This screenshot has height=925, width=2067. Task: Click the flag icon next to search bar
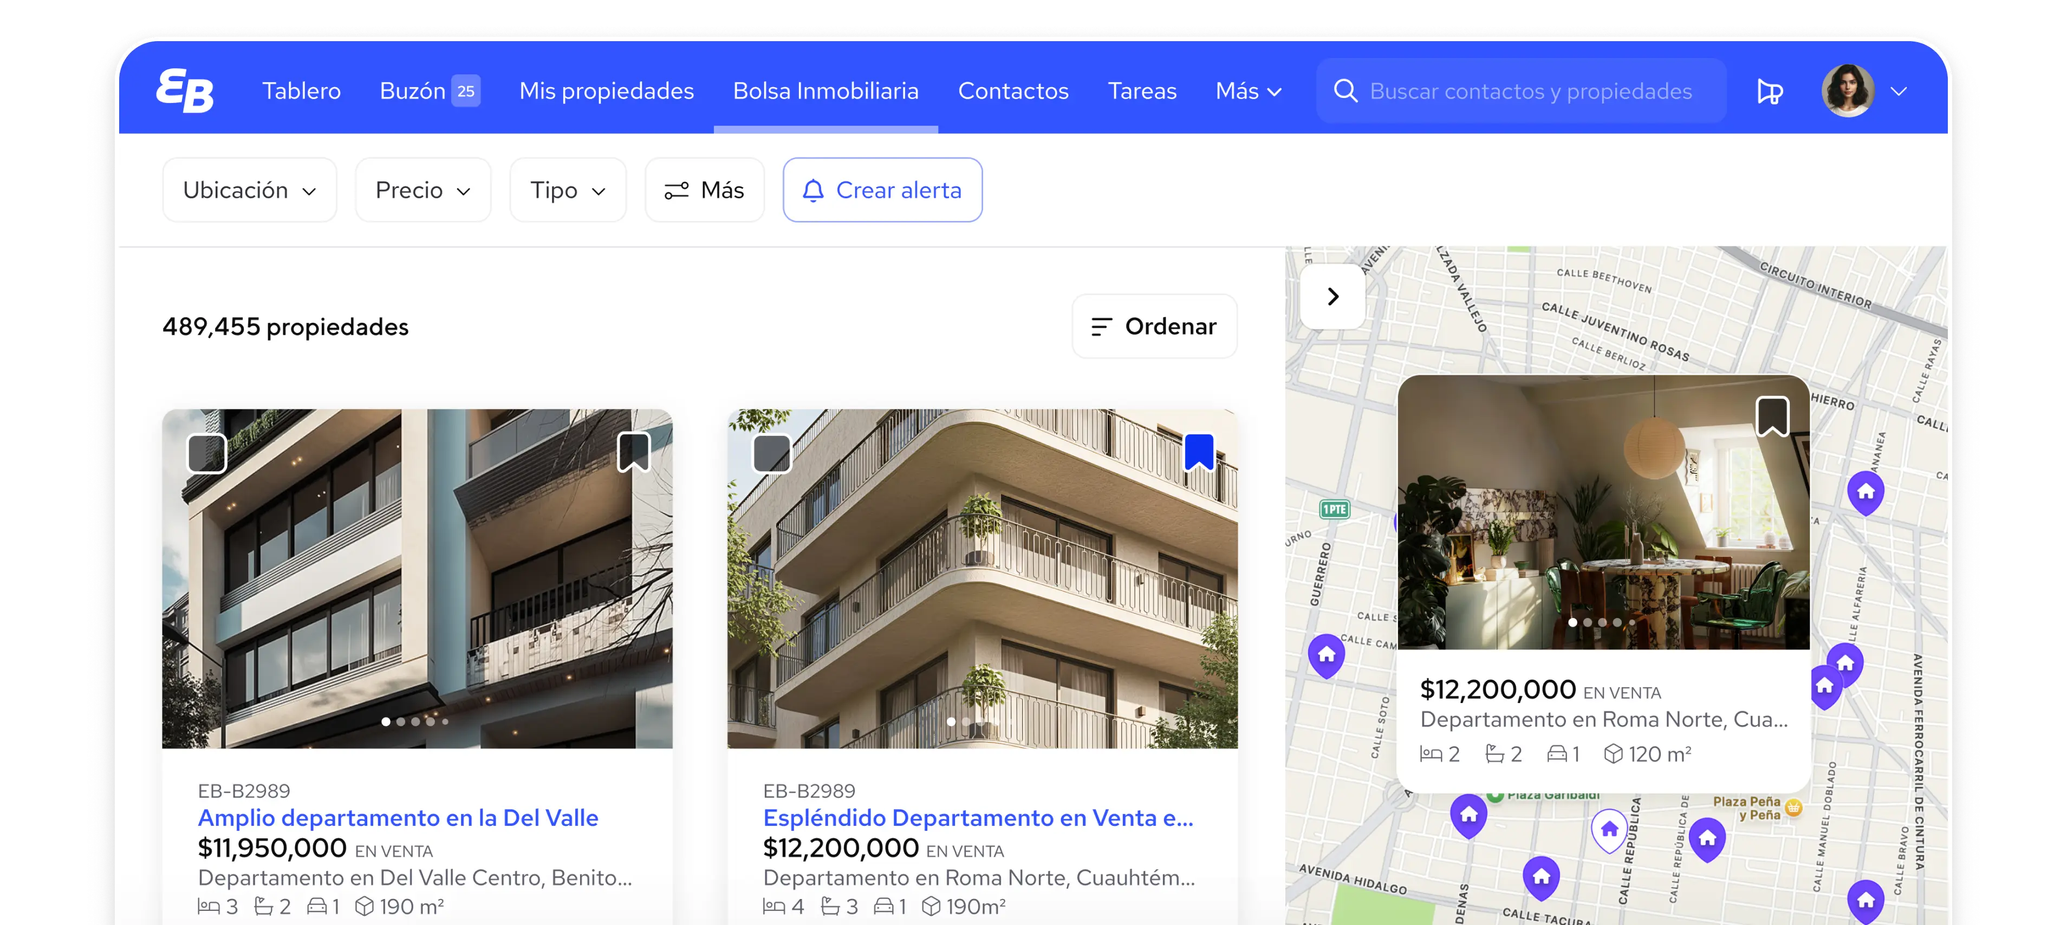(1769, 92)
